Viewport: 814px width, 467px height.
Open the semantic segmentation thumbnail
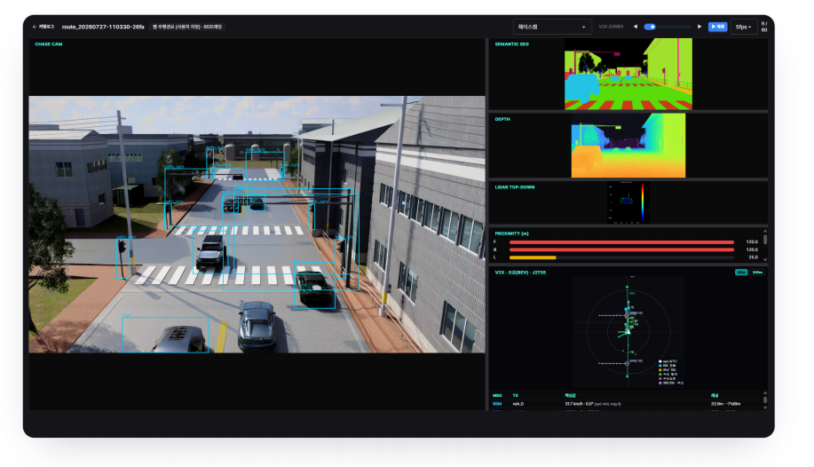(x=628, y=74)
